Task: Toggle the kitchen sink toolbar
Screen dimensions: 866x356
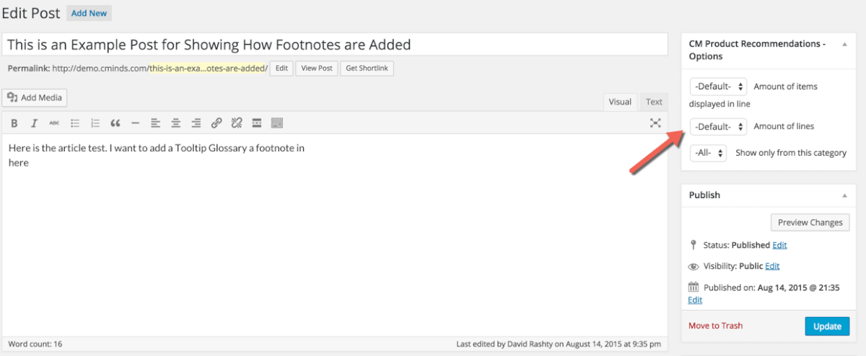Action: click(x=276, y=123)
